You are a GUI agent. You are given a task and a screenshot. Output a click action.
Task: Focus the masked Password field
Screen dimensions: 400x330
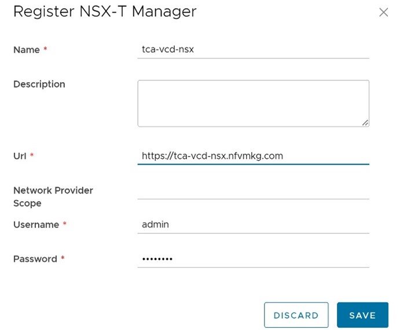[253, 259]
